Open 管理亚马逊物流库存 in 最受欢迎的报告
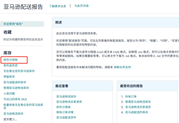The width and height of the screenshot is (179, 123). tap(138, 102)
